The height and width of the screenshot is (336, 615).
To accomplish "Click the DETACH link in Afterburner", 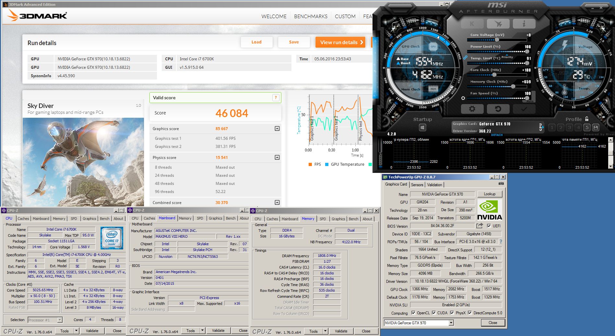I will [497, 135].
